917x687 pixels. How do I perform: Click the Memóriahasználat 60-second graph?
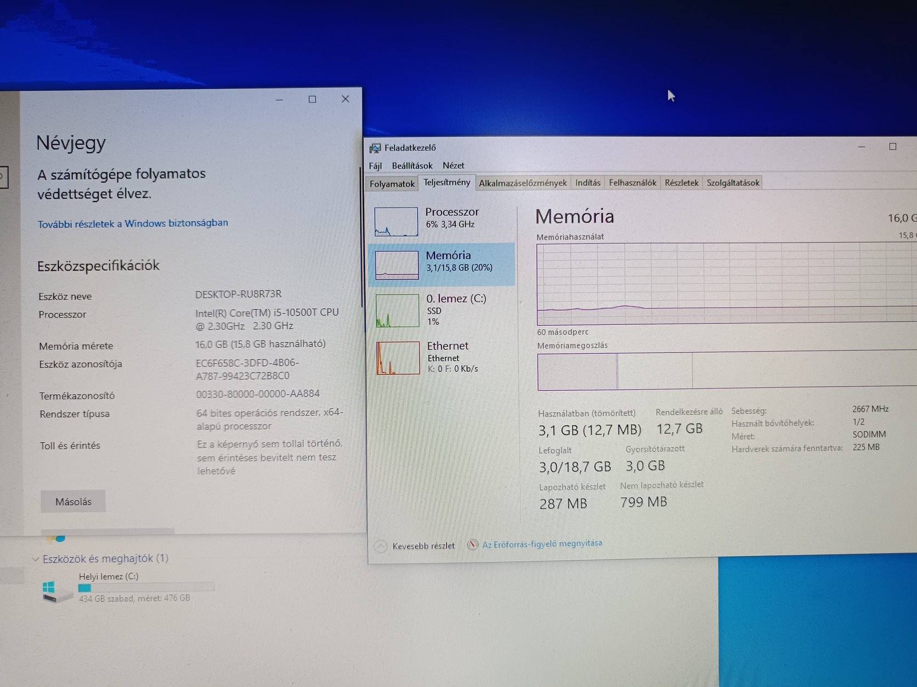point(727,284)
